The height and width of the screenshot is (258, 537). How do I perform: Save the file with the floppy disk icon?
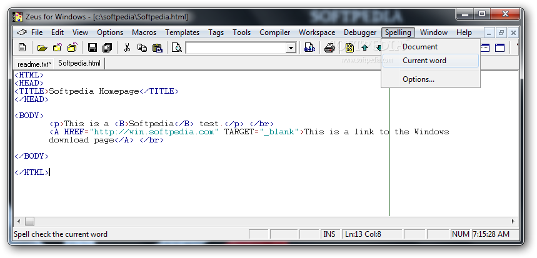pos(92,47)
